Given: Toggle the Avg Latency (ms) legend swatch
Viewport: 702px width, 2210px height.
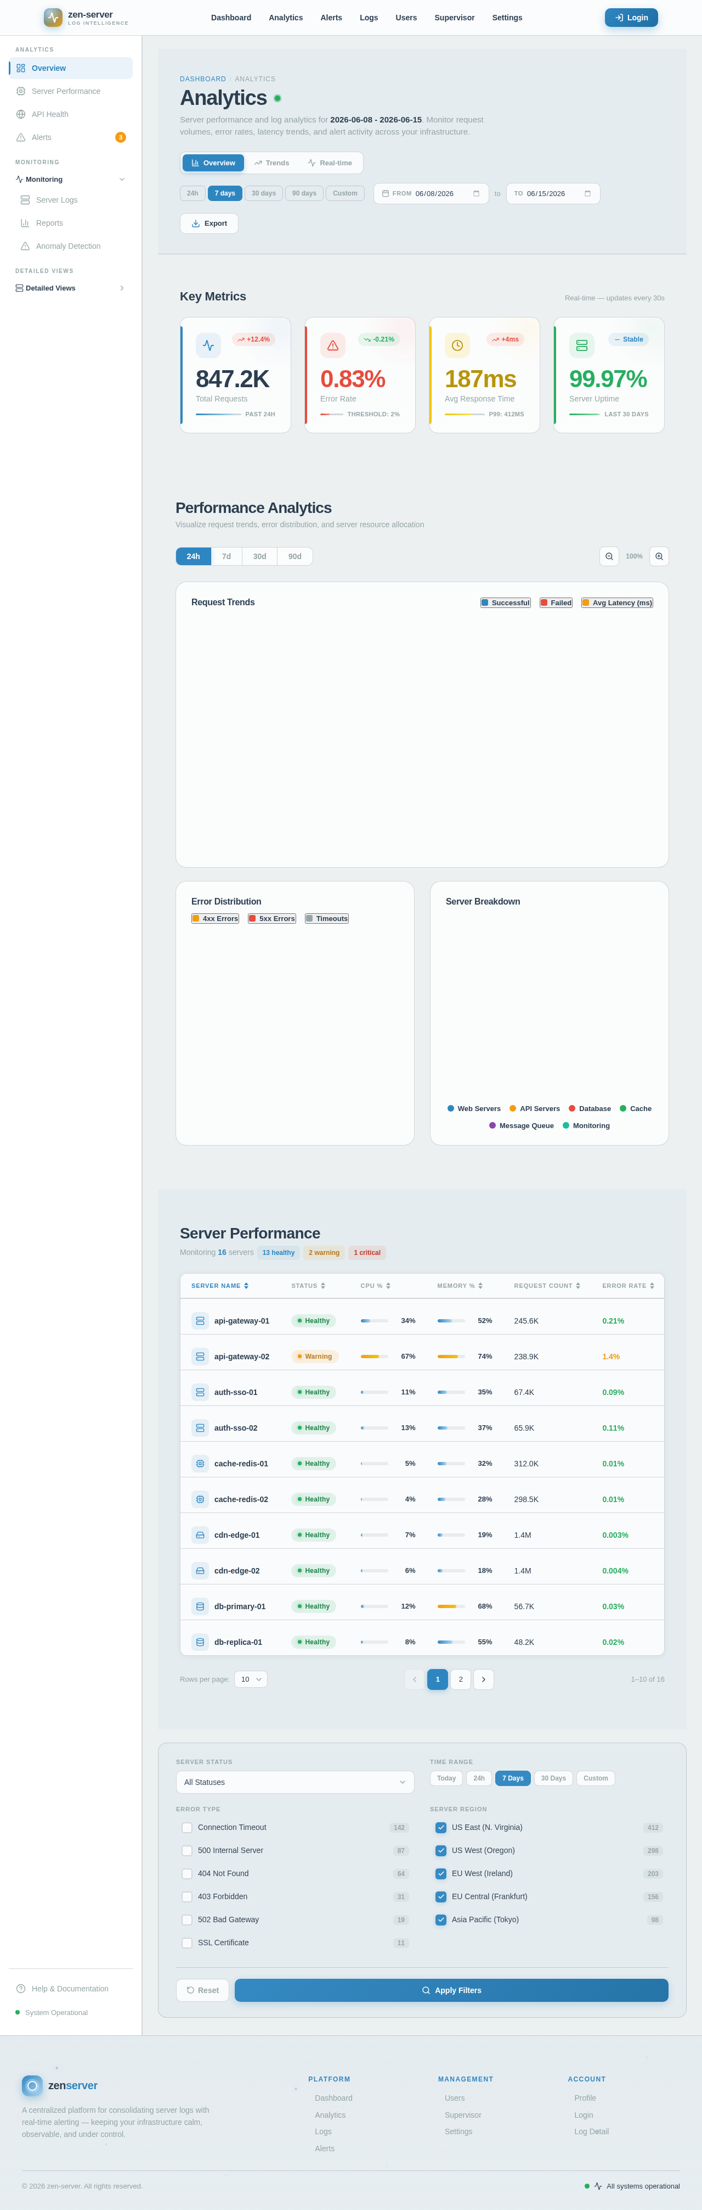Looking at the screenshot, I should pyautogui.click(x=585, y=603).
